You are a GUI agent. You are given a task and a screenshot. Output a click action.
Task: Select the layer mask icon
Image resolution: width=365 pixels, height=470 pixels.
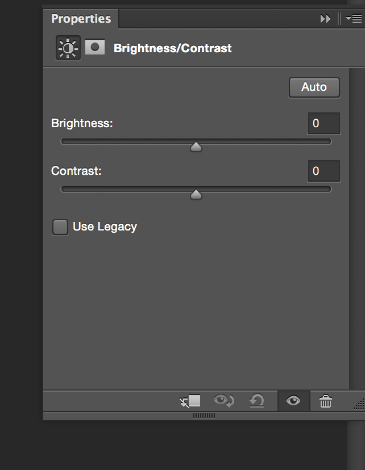click(95, 47)
